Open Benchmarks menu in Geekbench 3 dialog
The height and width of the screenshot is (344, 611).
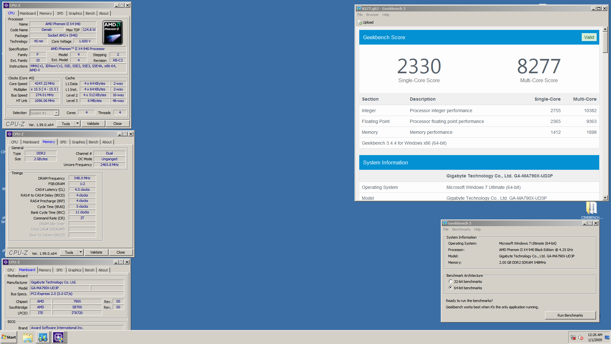coord(461,229)
